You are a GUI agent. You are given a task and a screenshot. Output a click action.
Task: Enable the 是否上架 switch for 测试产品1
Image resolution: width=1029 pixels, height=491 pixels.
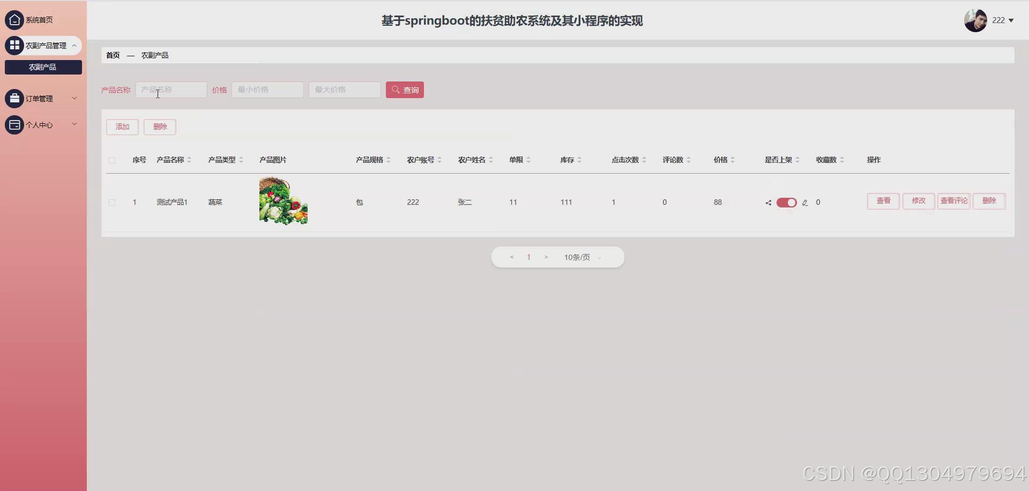[786, 203]
